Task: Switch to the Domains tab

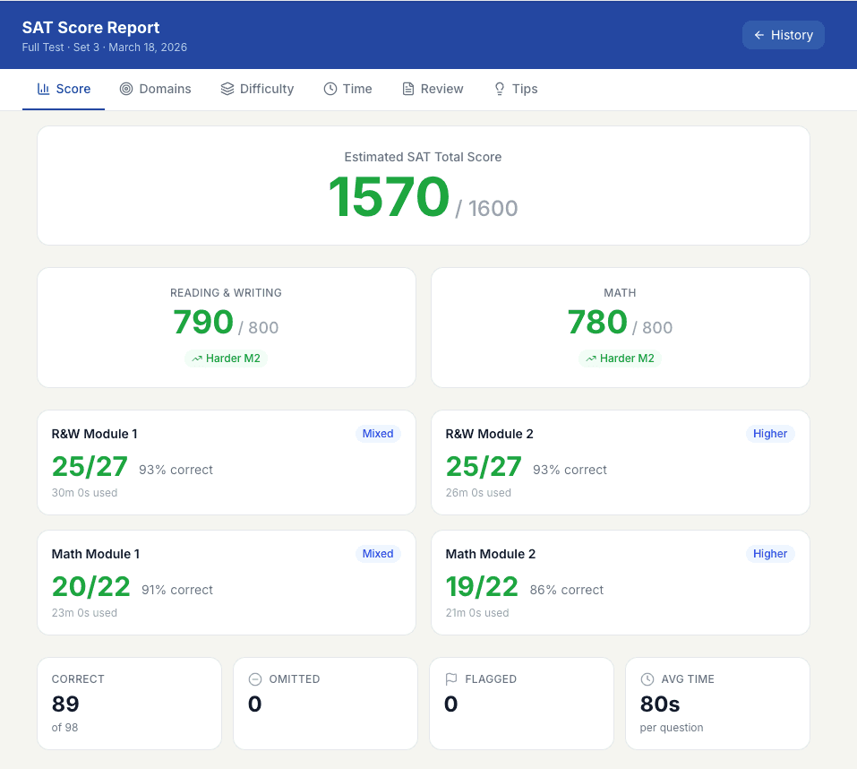Action: pos(156,89)
